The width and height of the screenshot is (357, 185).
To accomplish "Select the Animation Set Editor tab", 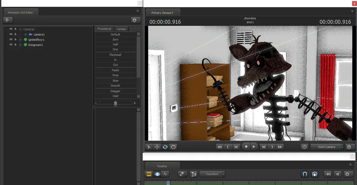I will click(20, 13).
